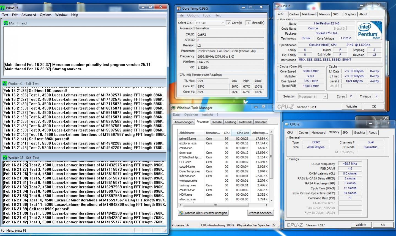This screenshot has width=396, height=236.
Task: Click OK in lower CPU-Z window
Action: pyautogui.click(x=383, y=225)
